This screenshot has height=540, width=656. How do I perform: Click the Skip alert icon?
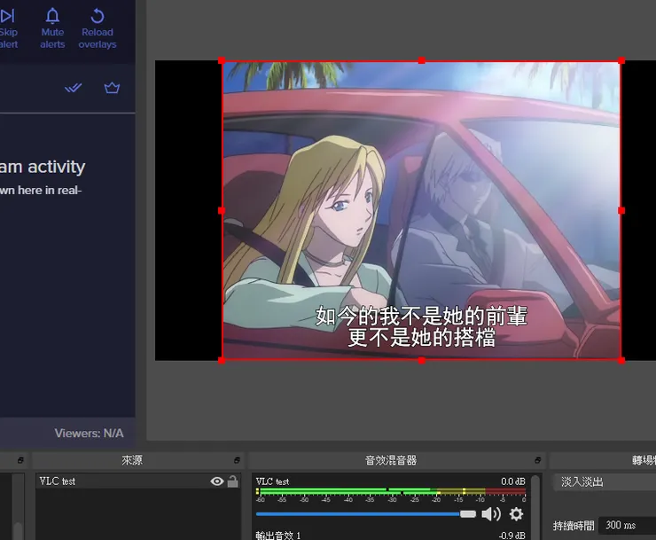(x=7, y=16)
